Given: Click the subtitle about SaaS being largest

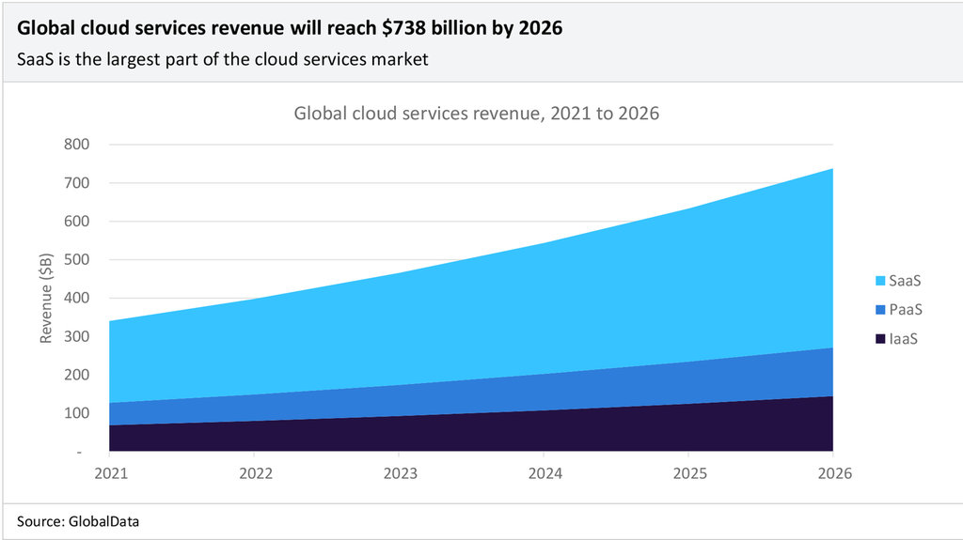Looking at the screenshot, I should coord(223,59).
